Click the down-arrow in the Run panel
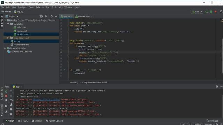 (x=11, y=96)
